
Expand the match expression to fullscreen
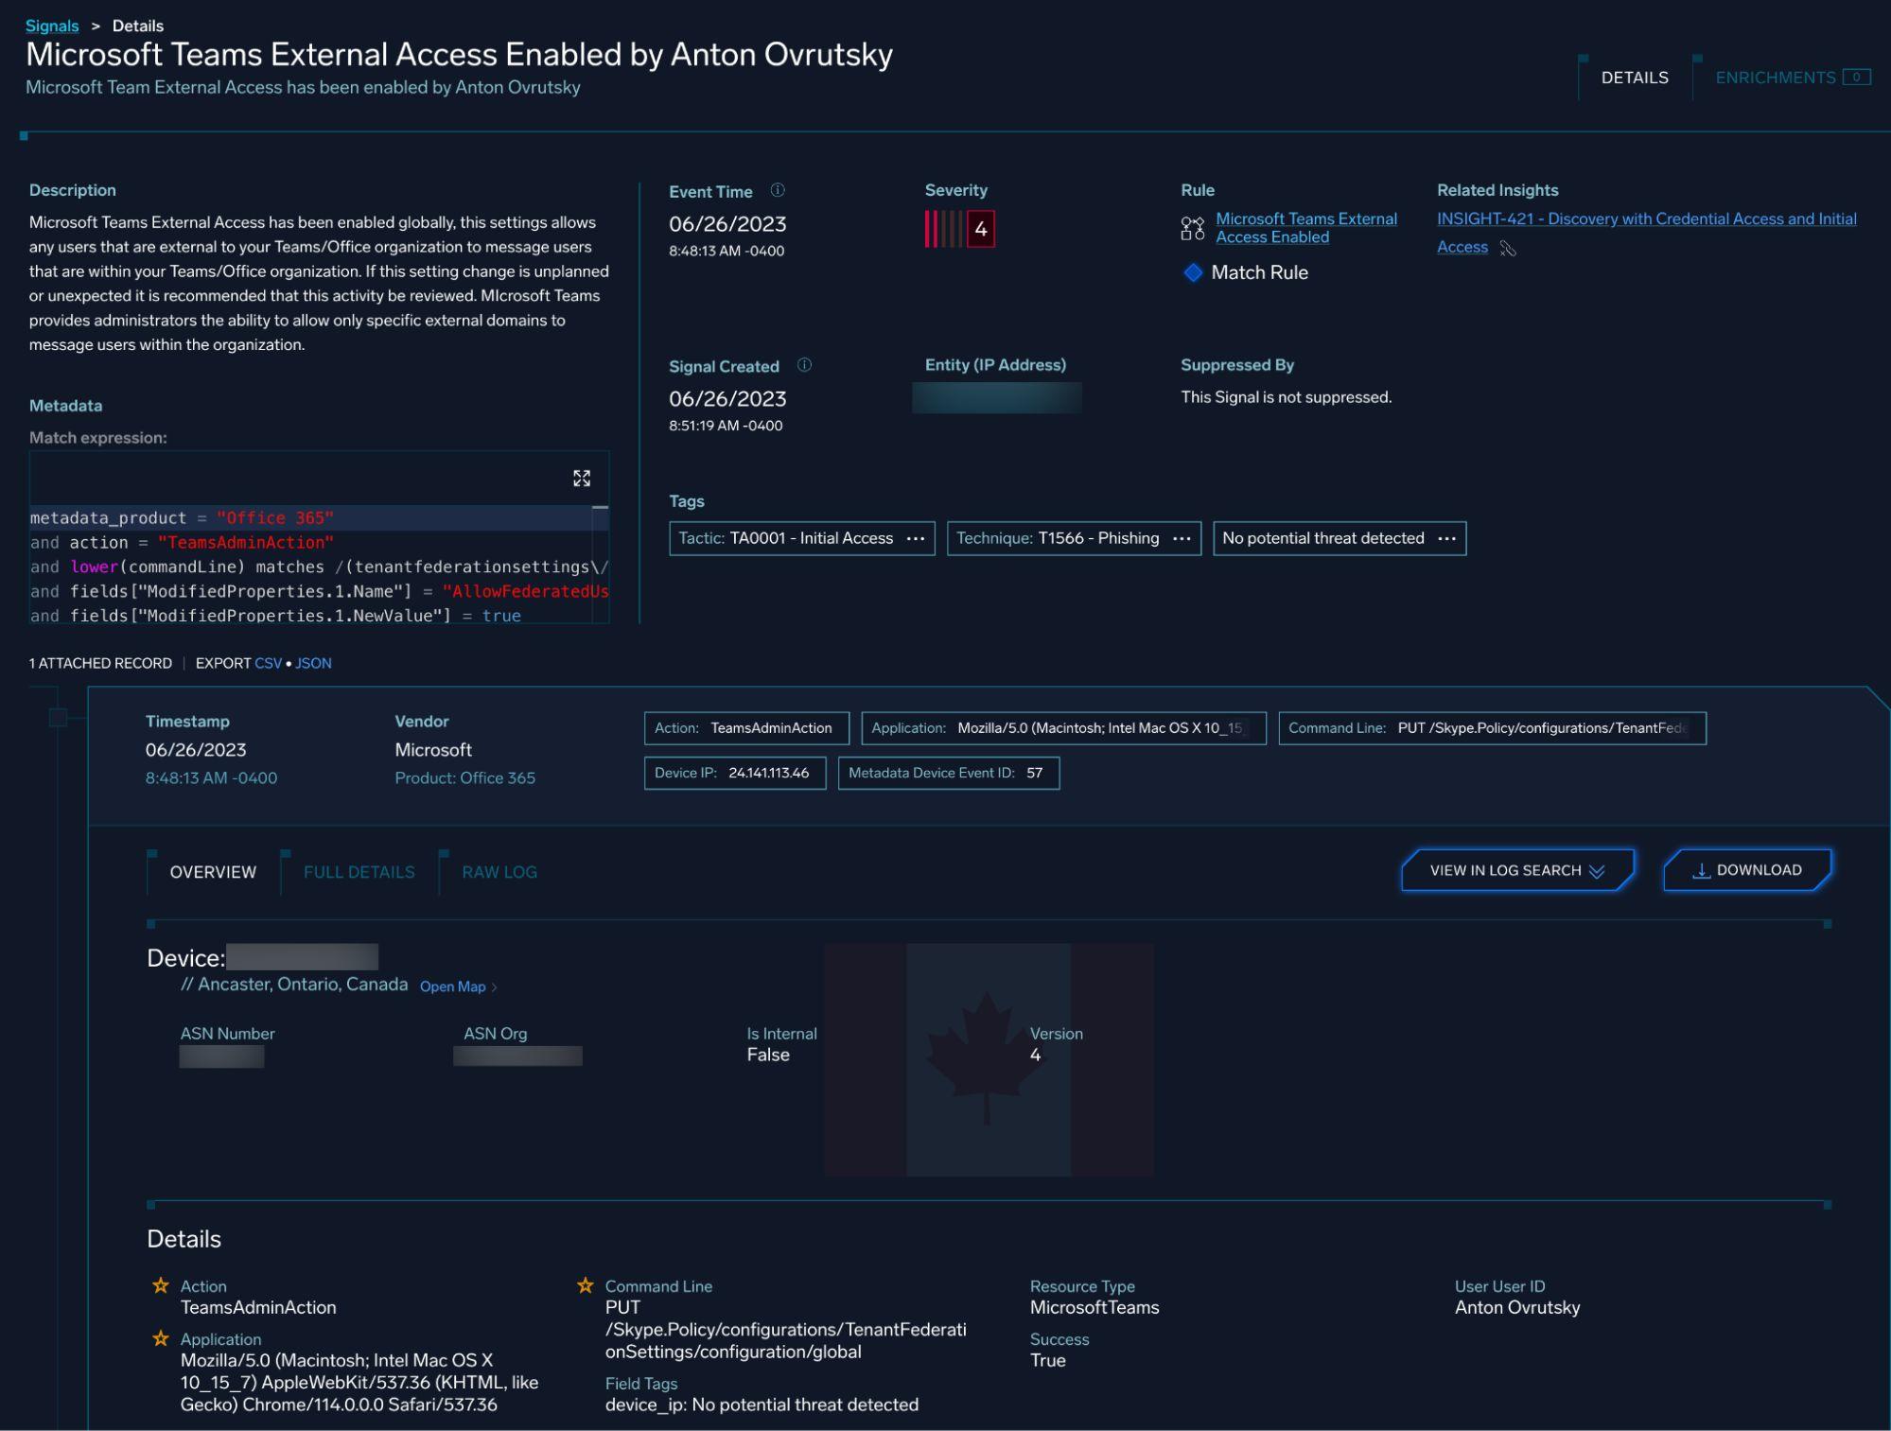(x=583, y=478)
